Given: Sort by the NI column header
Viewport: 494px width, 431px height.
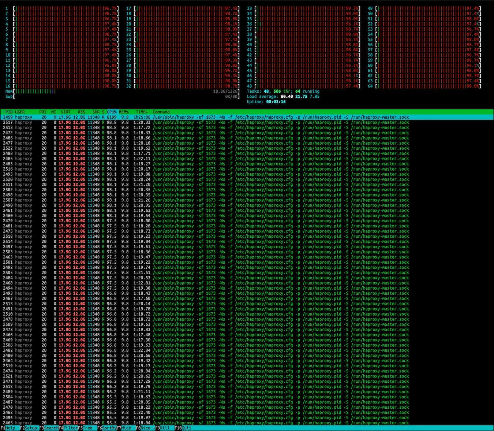Looking at the screenshot, I should 53,112.
